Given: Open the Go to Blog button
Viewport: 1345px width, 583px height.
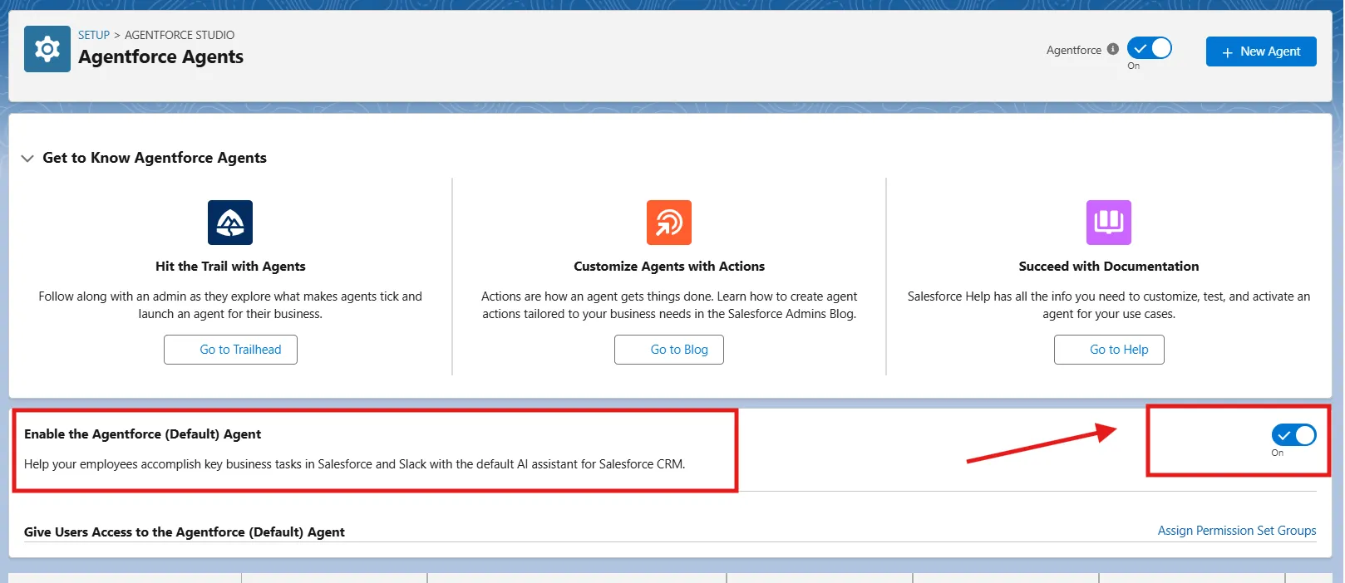Looking at the screenshot, I should (668, 350).
